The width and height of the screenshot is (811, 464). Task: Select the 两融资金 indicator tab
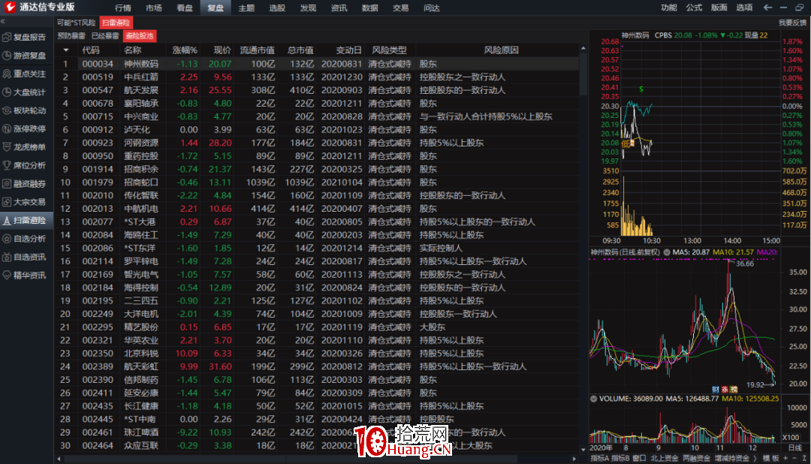click(x=696, y=458)
